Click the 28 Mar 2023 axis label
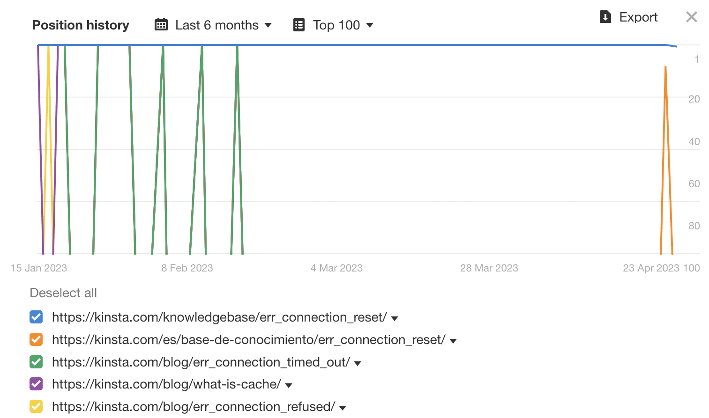 pyautogui.click(x=489, y=268)
